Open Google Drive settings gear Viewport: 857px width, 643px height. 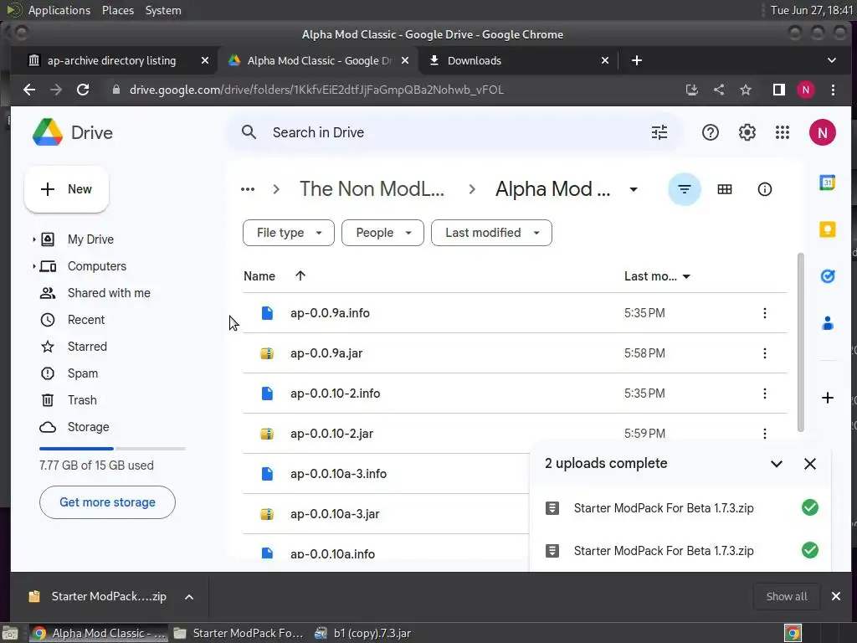pyautogui.click(x=747, y=132)
